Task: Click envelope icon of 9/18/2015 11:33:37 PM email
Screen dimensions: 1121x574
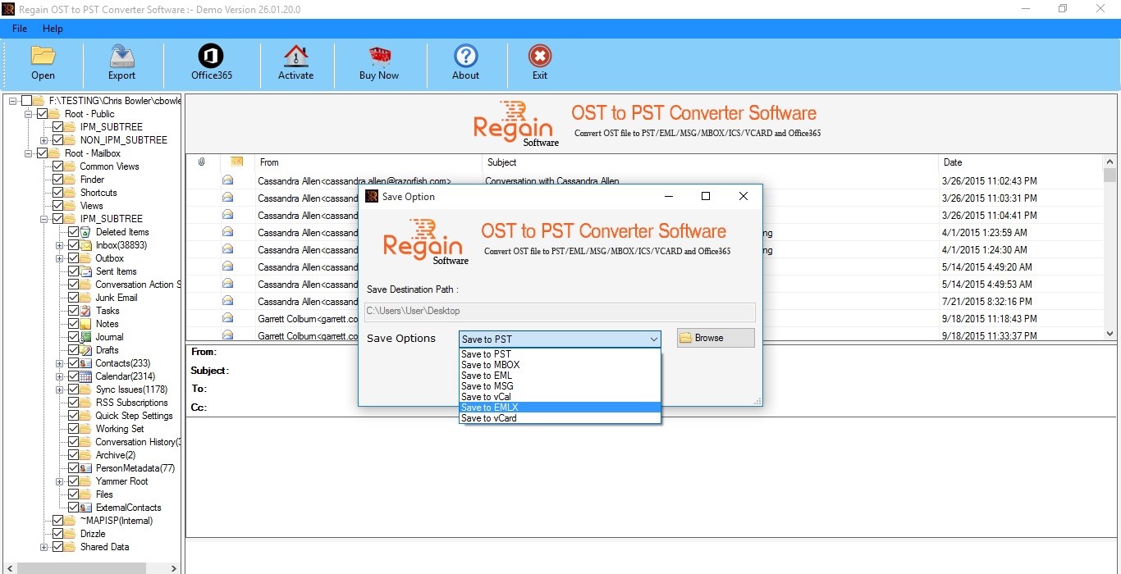Action: pyautogui.click(x=227, y=335)
